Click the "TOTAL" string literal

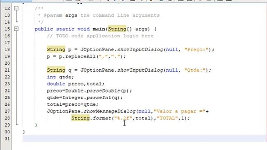coord(167,118)
